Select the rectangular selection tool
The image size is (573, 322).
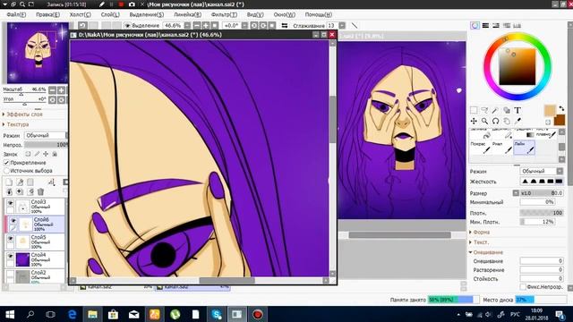[474, 110]
